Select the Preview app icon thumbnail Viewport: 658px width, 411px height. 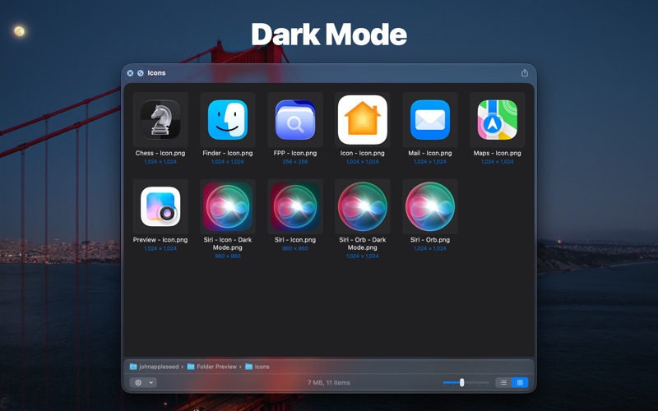tap(160, 206)
